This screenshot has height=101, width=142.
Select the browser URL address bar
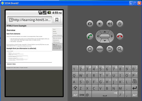30,20
